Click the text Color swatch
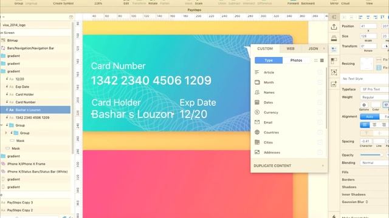389x218 pixels. [376, 105]
